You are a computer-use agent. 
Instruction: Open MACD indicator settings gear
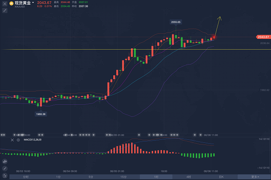click(x=18, y=140)
